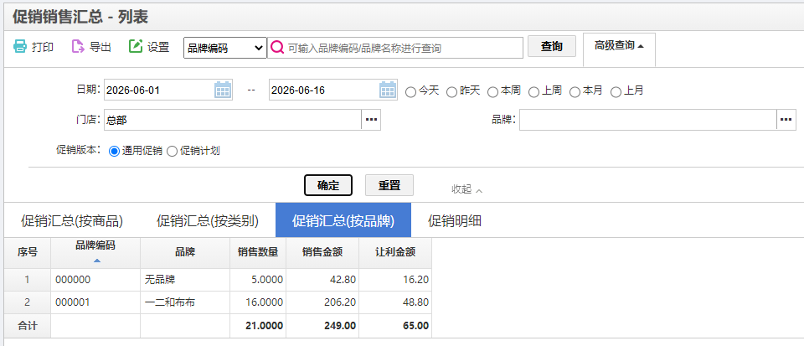Click the empty 品牌 filter field
804x346 pixels.
[x=648, y=120]
